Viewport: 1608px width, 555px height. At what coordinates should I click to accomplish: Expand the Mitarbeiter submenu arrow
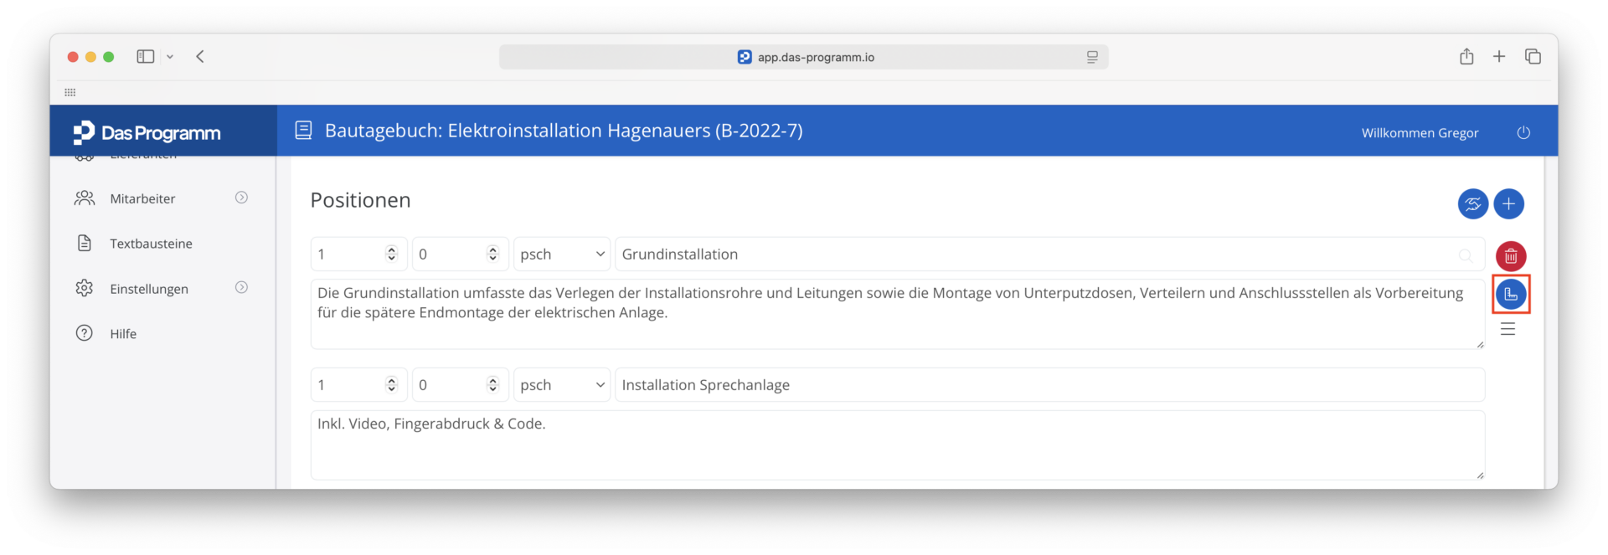(241, 198)
